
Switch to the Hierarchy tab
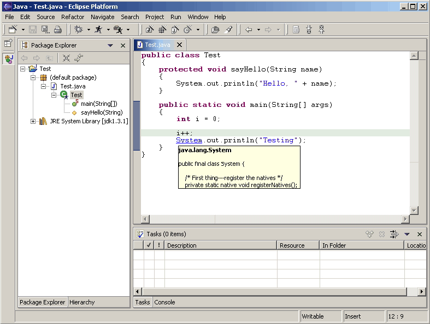[x=82, y=302]
